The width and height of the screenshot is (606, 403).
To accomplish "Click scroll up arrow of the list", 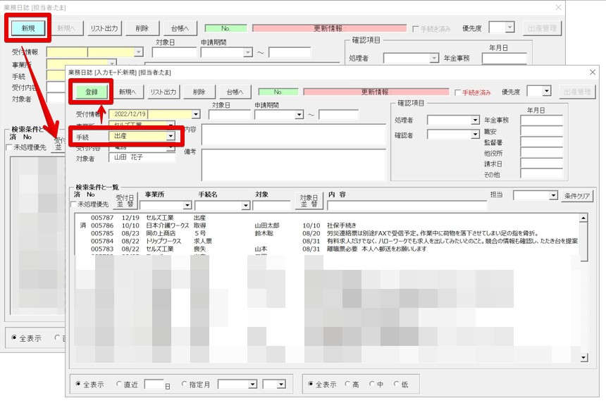I will [x=583, y=218].
